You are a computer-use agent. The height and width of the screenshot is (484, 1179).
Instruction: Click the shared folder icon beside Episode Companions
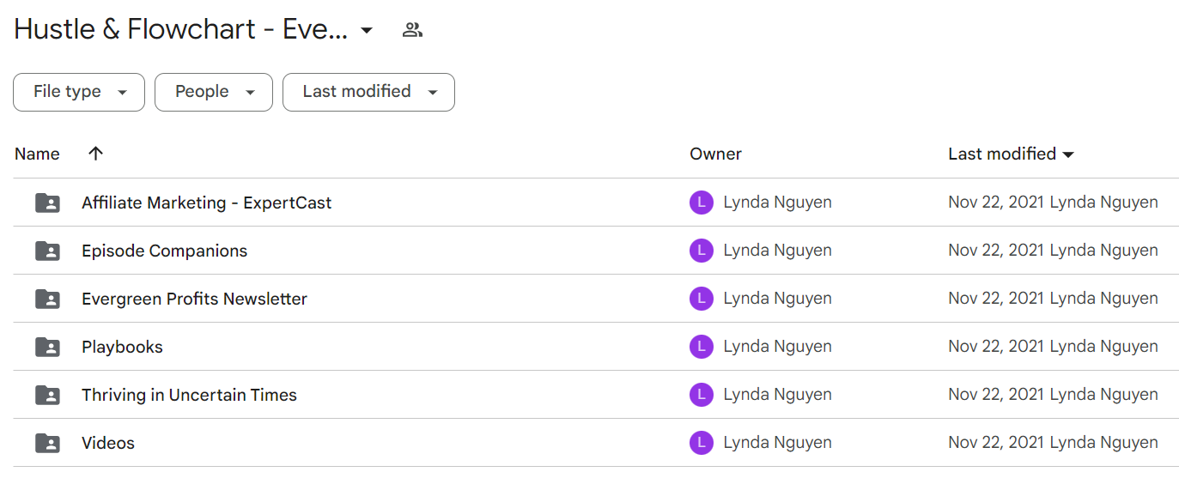point(47,251)
